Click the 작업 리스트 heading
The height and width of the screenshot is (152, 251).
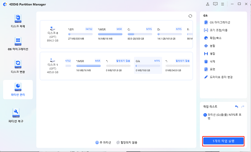point(210,107)
